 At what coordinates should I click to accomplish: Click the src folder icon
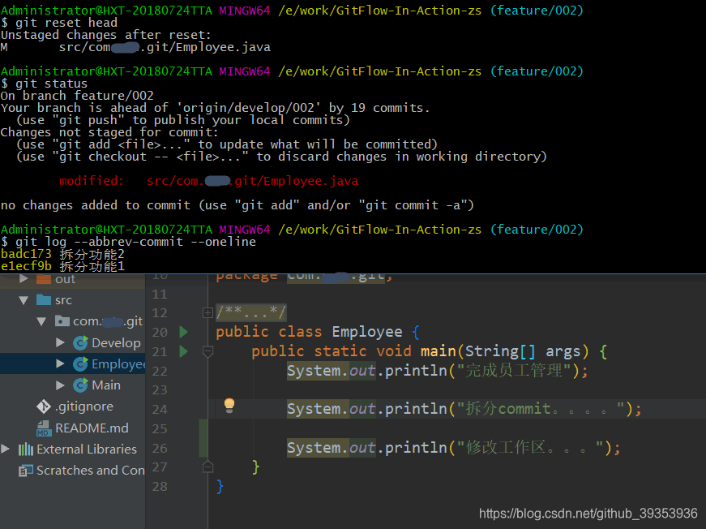click(43, 299)
